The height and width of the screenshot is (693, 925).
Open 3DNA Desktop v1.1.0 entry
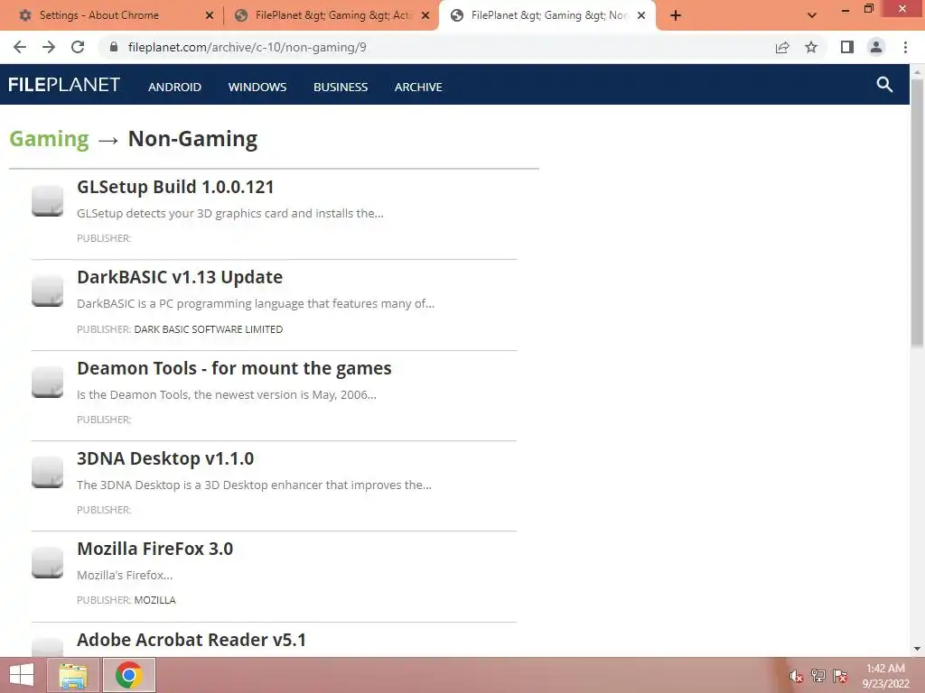(x=165, y=458)
